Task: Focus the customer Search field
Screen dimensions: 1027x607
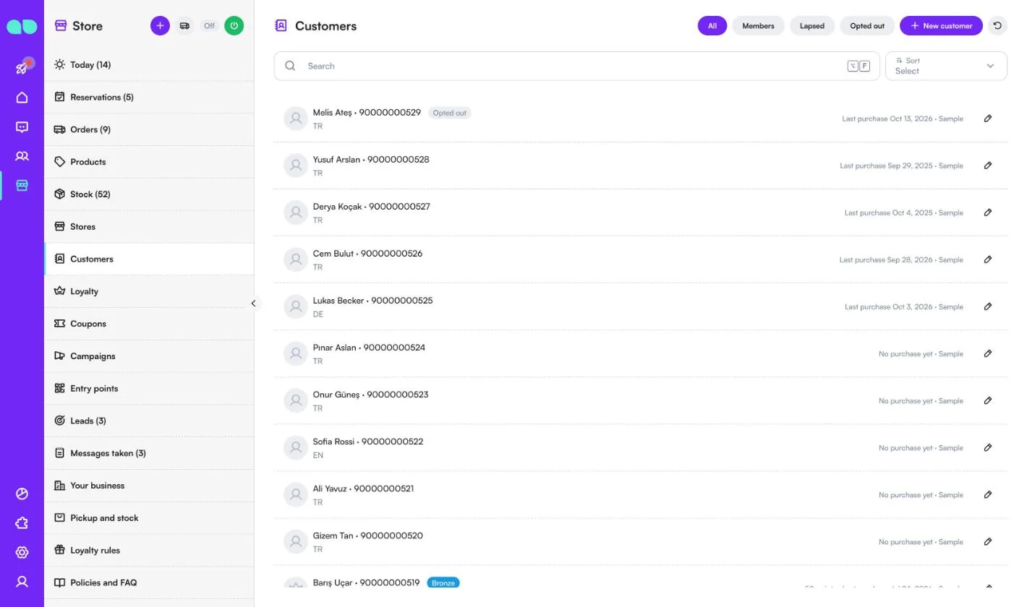Action: (576, 66)
